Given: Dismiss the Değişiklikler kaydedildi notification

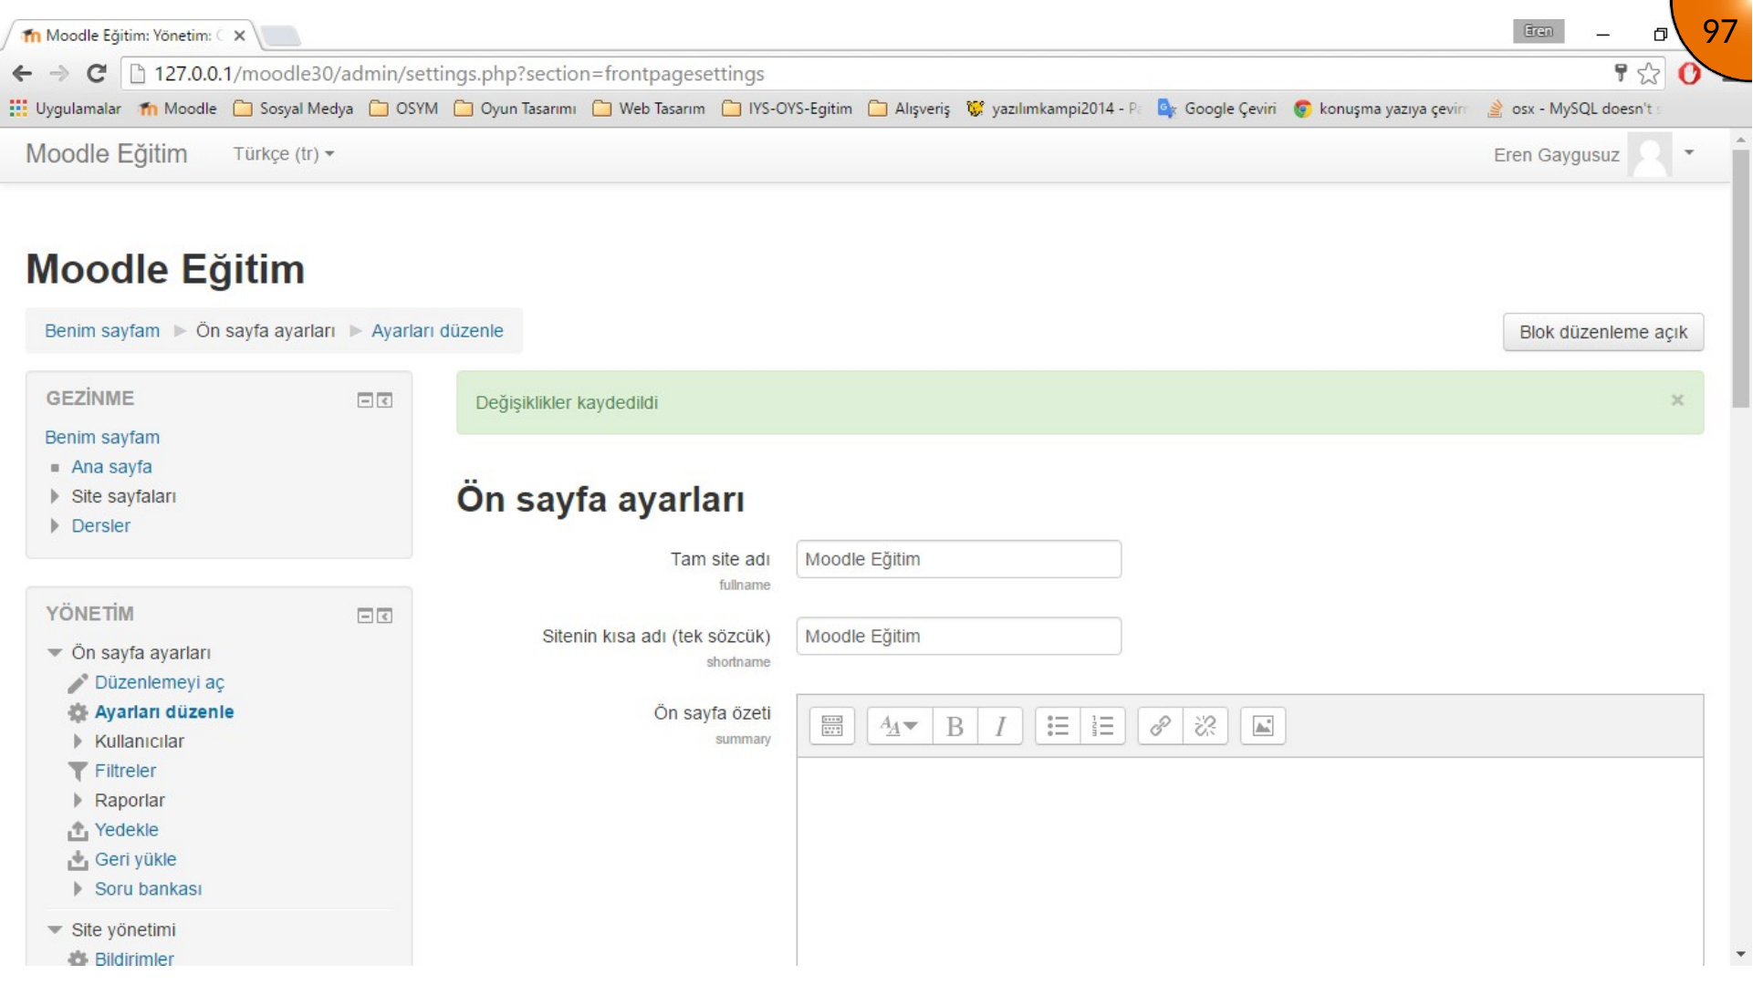Looking at the screenshot, I should (1677, 400).
